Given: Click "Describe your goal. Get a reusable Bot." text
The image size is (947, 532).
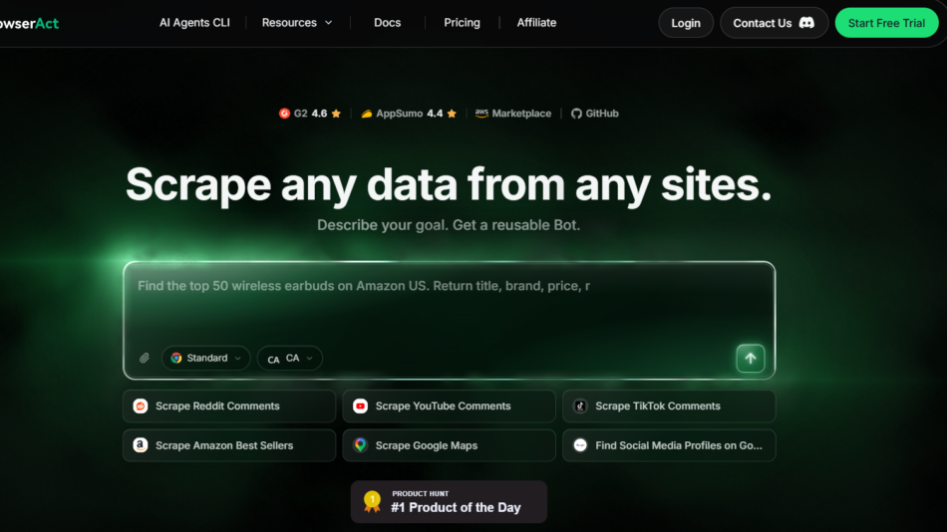Looking at the screenshot, I should click(x=449, y=225).
